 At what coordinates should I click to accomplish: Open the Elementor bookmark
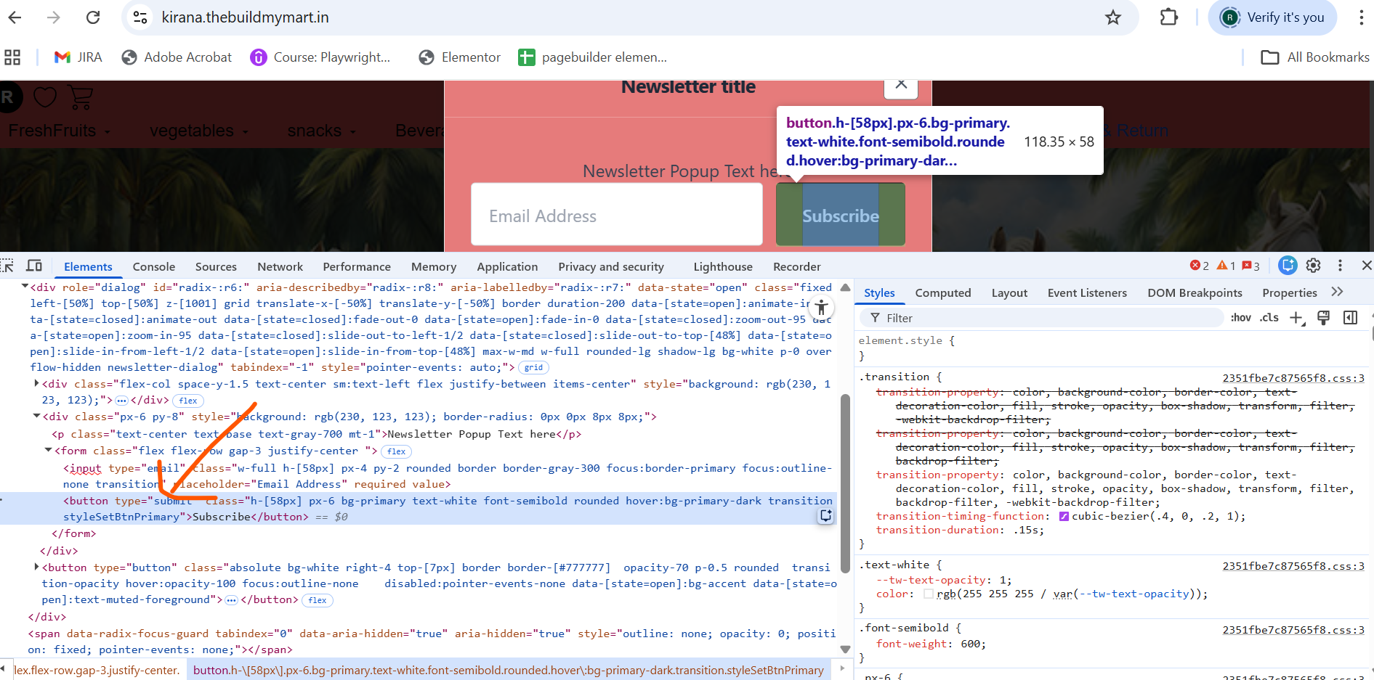[460, 57]
